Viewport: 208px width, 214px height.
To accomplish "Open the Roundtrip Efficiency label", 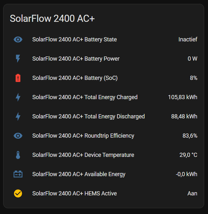I will (83, 136).
